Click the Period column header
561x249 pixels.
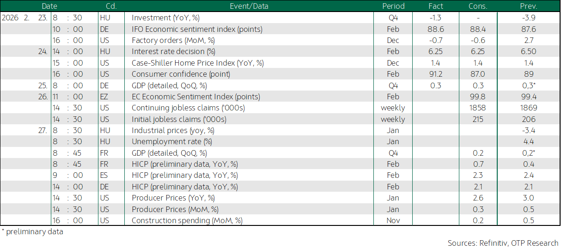(x=393, y=6)
